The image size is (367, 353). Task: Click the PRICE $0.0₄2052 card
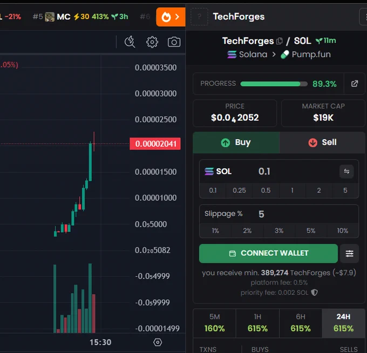click(235, 113)
